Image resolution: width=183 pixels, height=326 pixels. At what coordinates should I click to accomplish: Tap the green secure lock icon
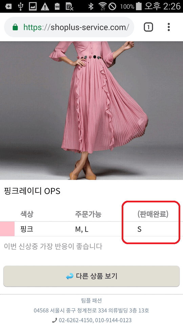click(15, 27)
